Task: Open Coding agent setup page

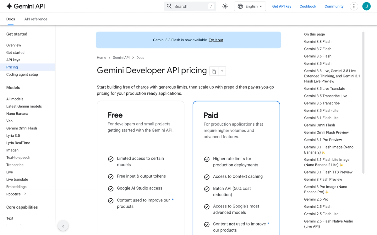Action: [22, 75]
